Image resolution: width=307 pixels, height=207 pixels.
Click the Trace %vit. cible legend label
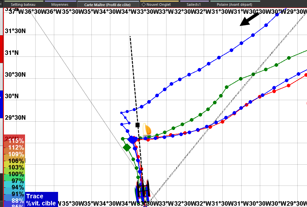coord(41,200)
